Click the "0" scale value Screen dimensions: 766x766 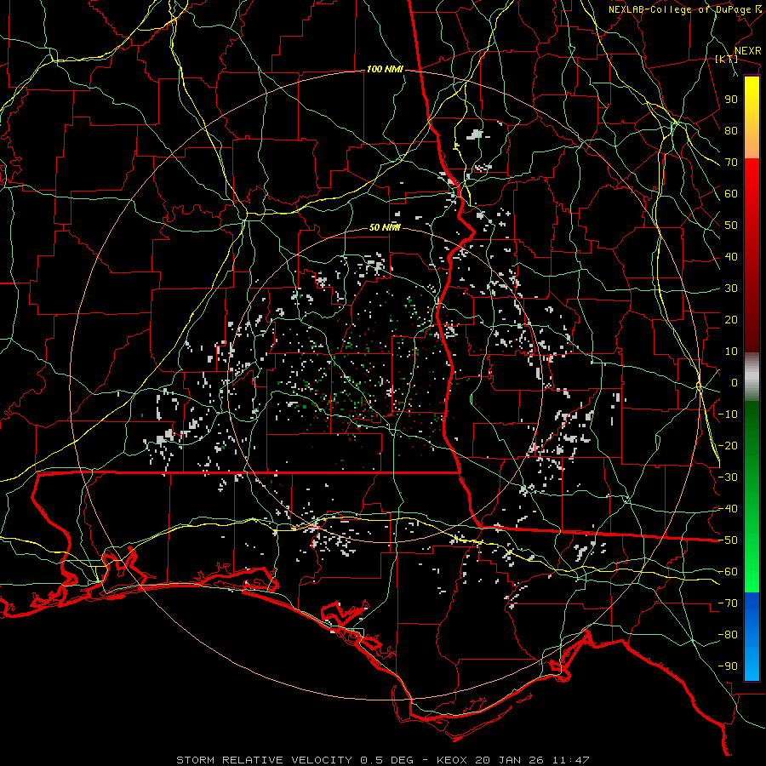tap(735, 383)
